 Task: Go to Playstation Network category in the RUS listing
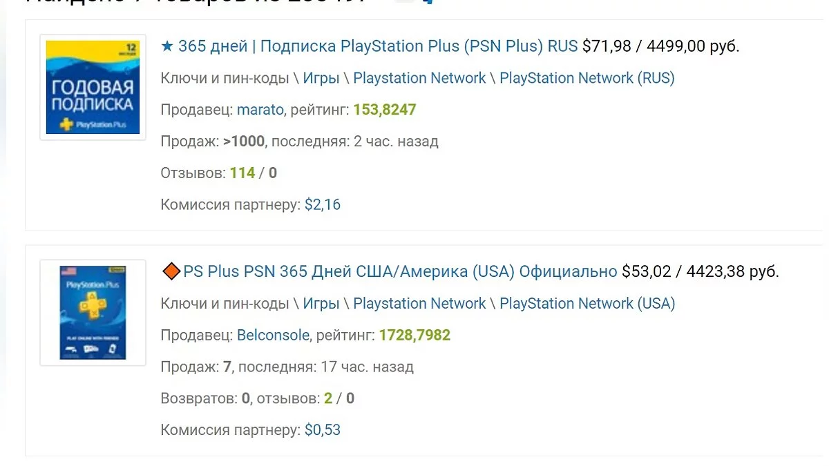[x=419, y=78]
